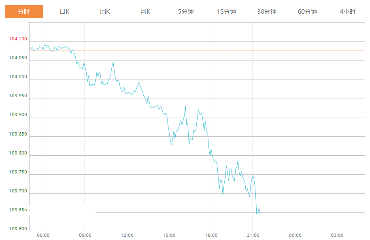This screenshot has width=370, height=240.
Task: Choose the 60分钟 interval tab
Action: pyautogui.click(x=307, y=12)
